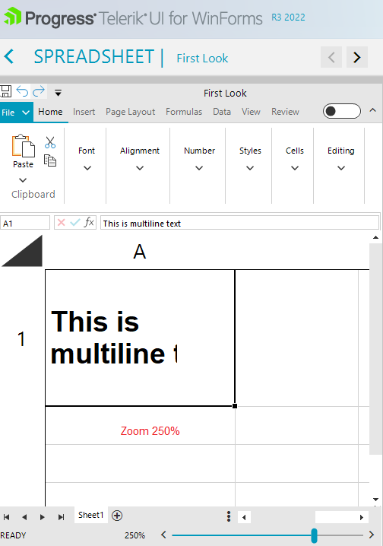This screenshot has height=546, width=383.
Task: Open the quick access toolbar customize arrow
Action: tap(58, 93)
